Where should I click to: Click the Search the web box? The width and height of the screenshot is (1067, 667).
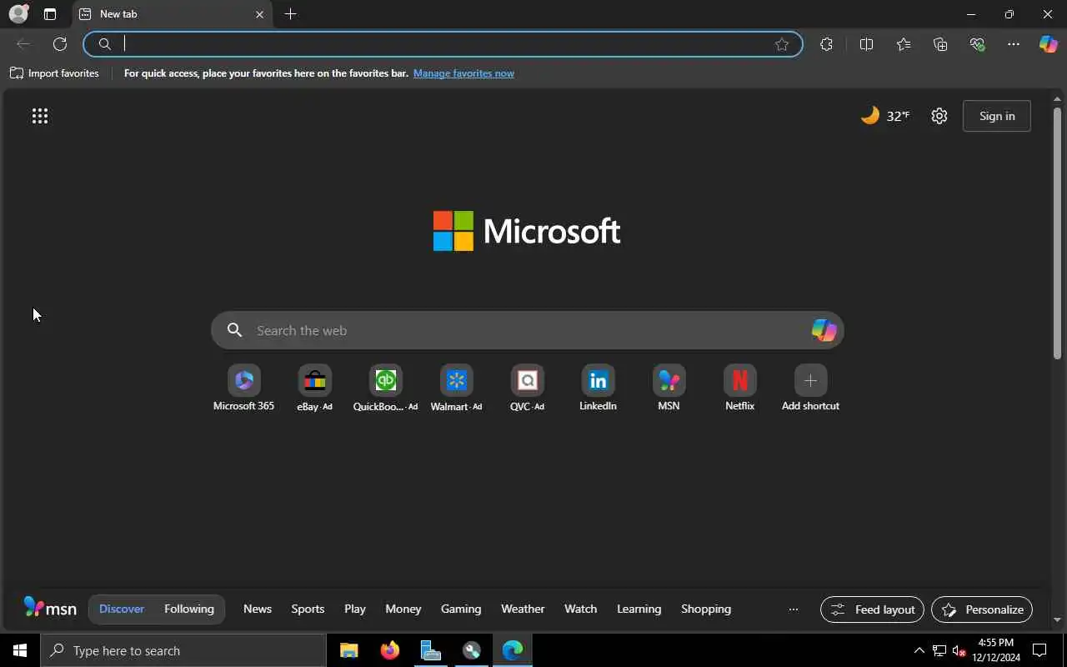527,330
